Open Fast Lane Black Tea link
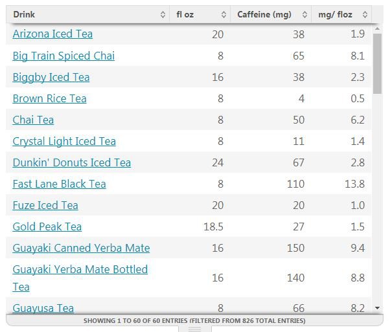The width and height of the screenshot is (390, 332). point(59,184)
